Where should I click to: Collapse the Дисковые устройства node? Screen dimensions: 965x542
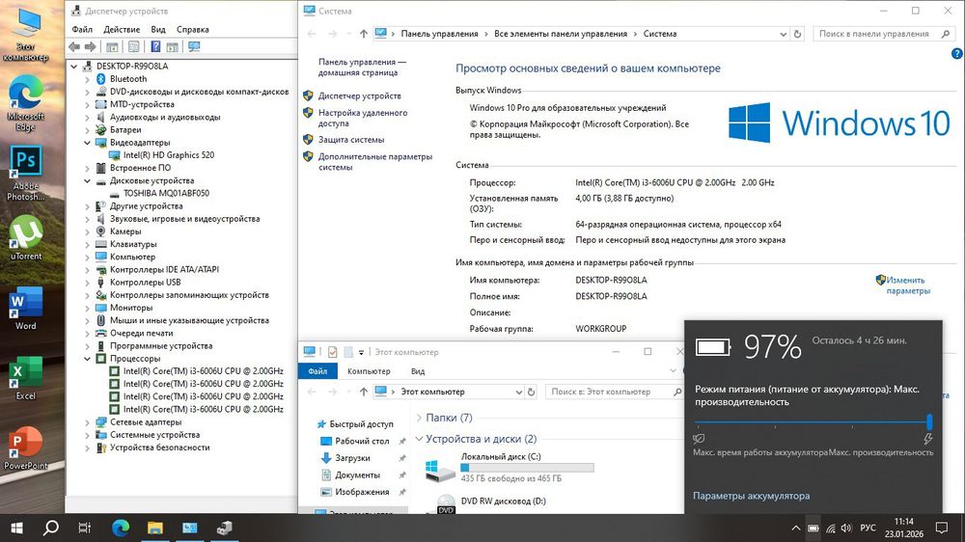point(88,181)
